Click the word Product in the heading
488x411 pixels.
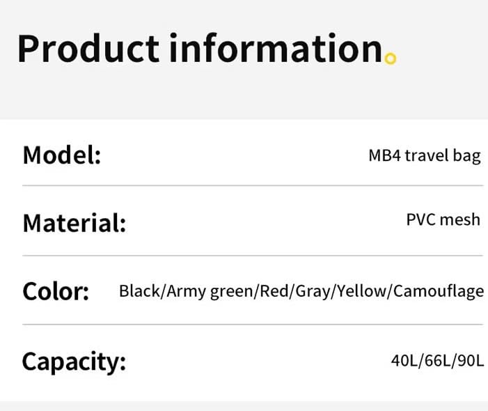click(88, 48)
